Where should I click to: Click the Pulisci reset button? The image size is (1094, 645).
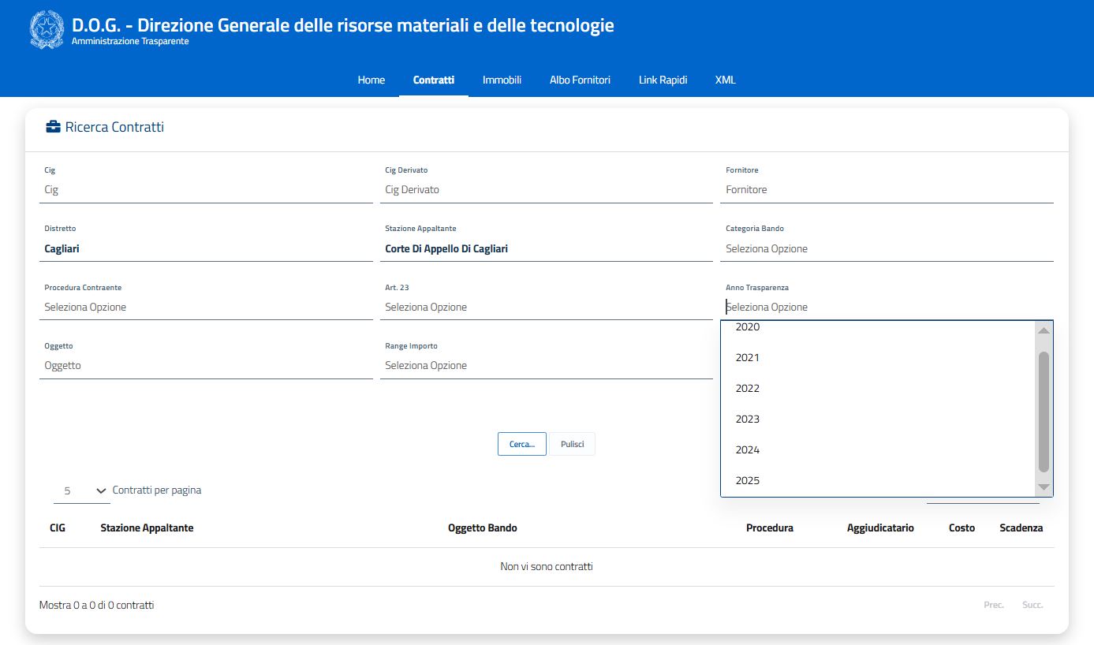(572, 445)
